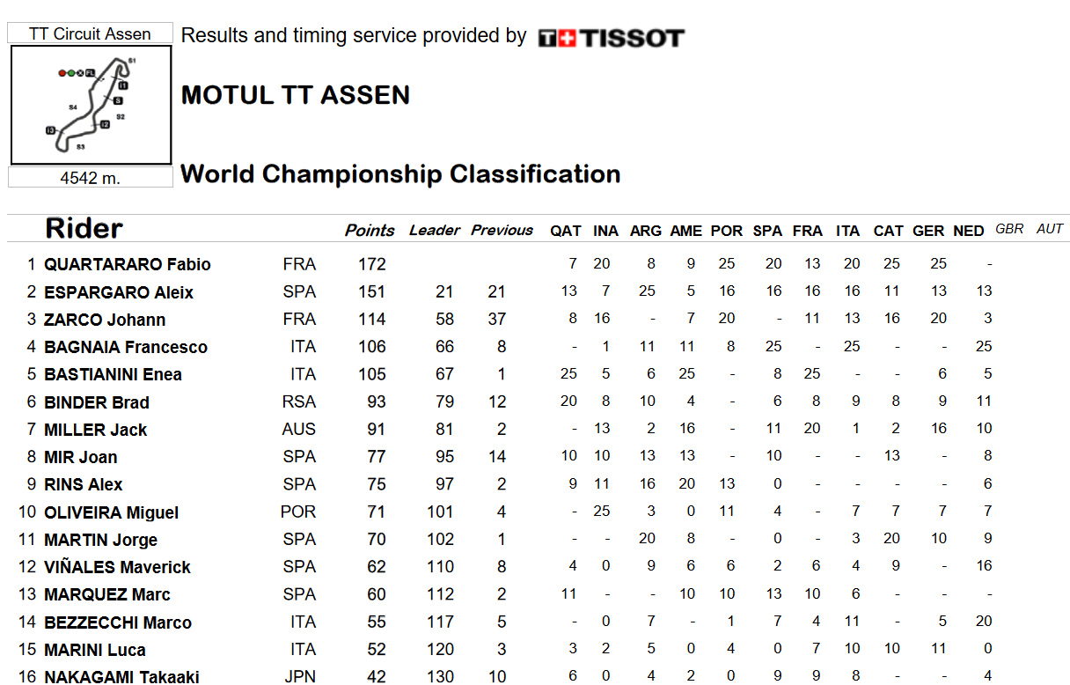
Task: Select rider BAGNAIA Francesco
Action: pos(126,347)
